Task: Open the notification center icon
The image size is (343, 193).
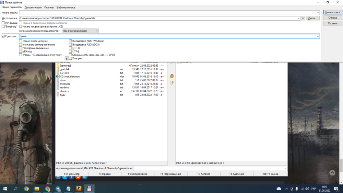Action: [336, 189]
